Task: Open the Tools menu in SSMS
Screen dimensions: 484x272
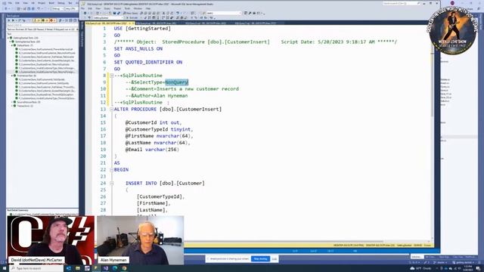Action: 127,8
